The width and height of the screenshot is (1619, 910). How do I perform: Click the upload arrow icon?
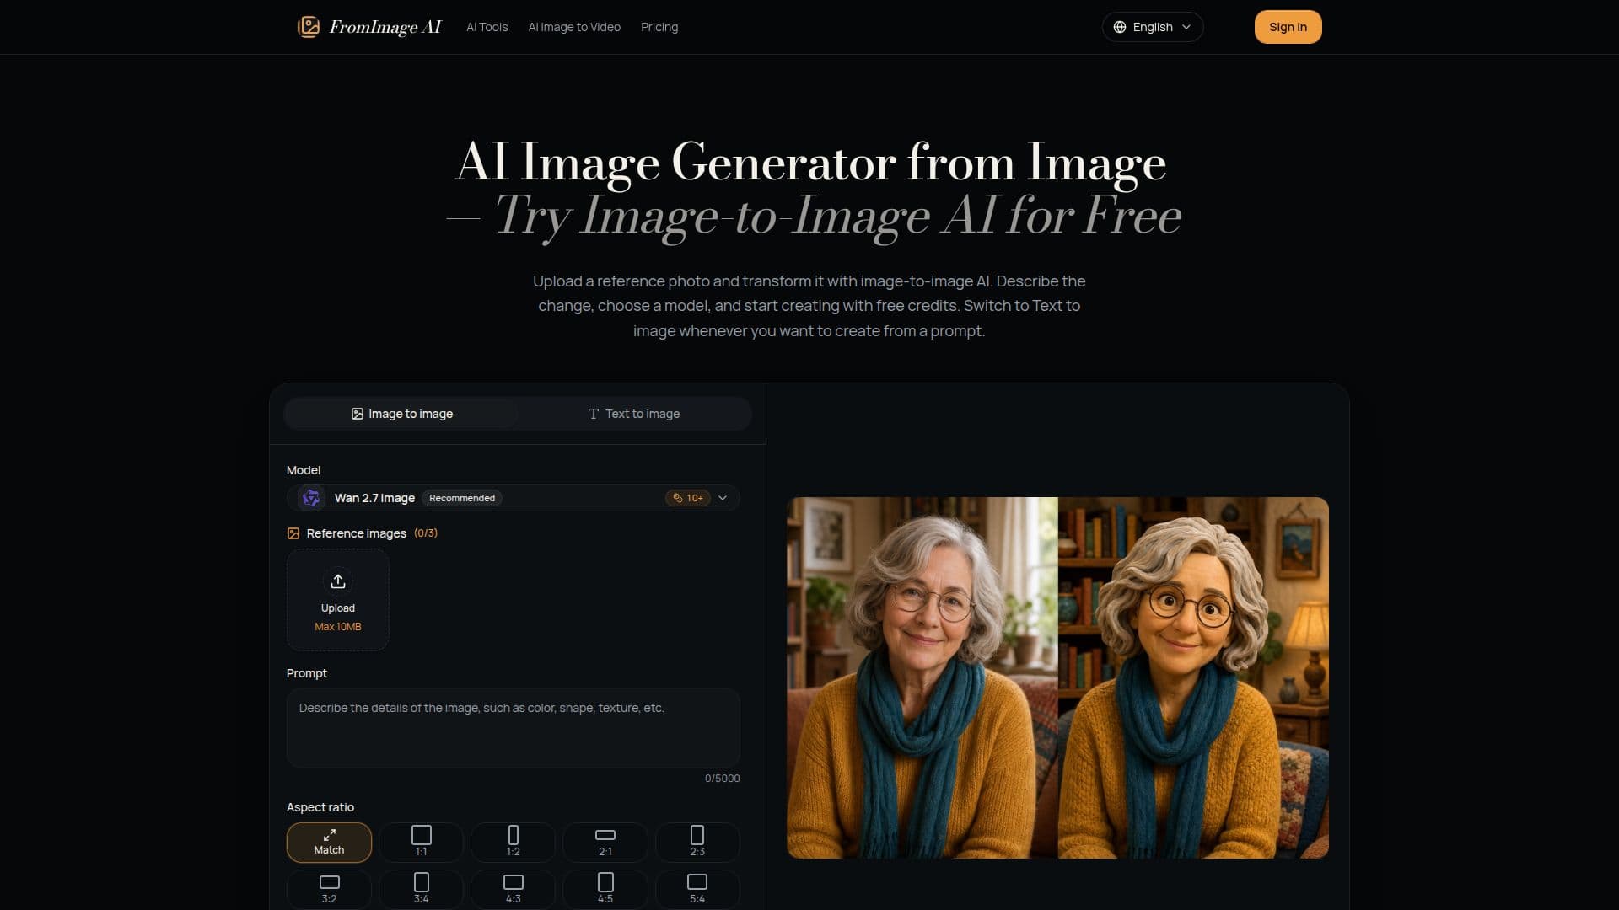[x=338, y=581]
